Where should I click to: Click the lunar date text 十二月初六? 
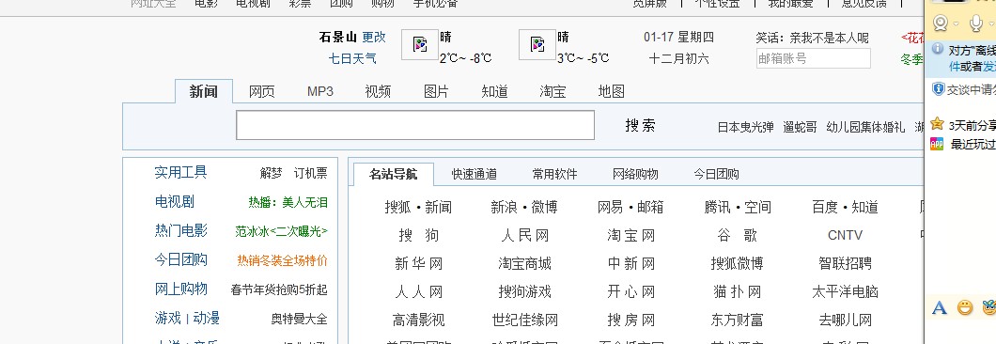pyautogui.click(x=678, y=59)
